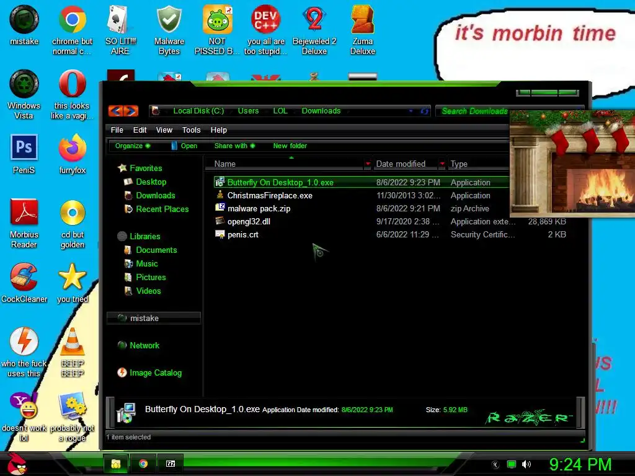The height and width of the screenshot is (476, 635).
Task: Open the 7z taskbar item
Action: click(x=171, y=464)
